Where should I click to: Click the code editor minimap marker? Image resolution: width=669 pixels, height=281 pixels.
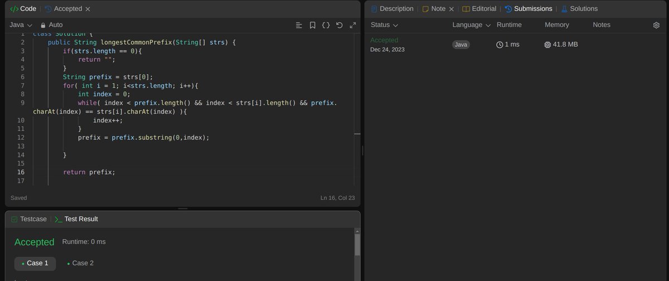click(357, 134)
